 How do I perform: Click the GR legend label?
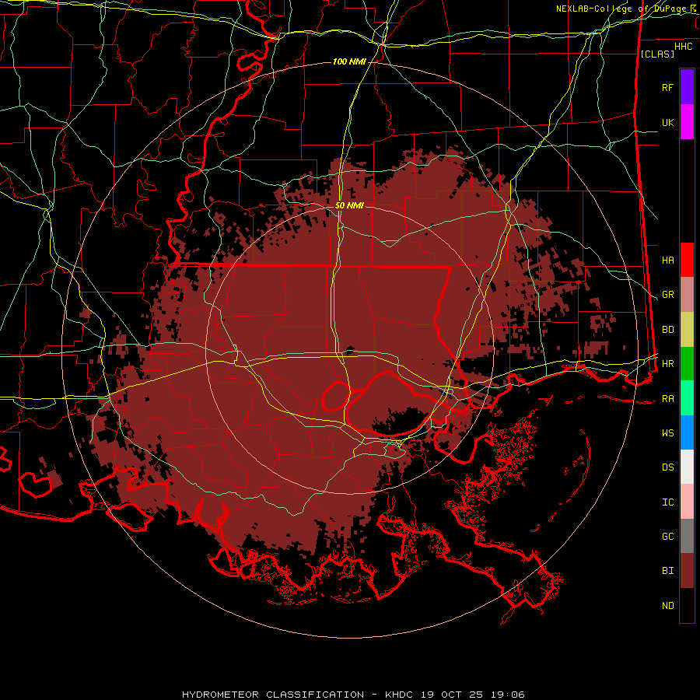click(x=668, y=295)
